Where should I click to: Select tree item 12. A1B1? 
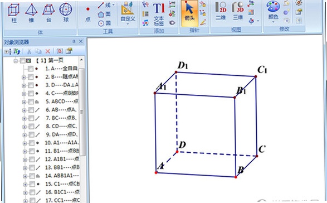pyautogui.click(x=62, y=159)
